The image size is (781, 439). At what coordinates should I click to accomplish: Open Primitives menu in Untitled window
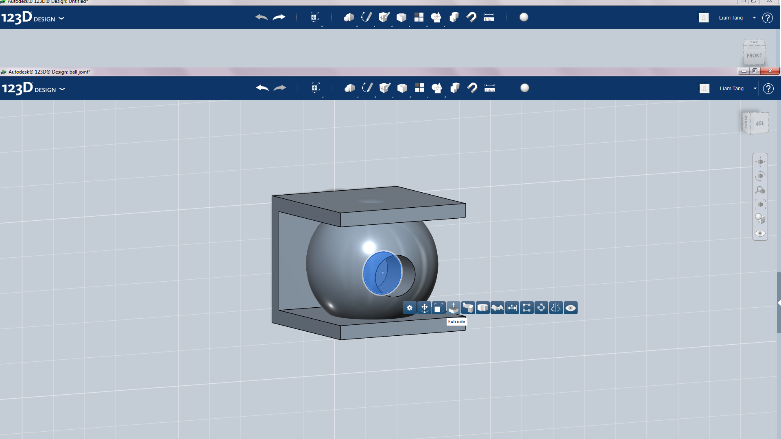pos(349,17)
